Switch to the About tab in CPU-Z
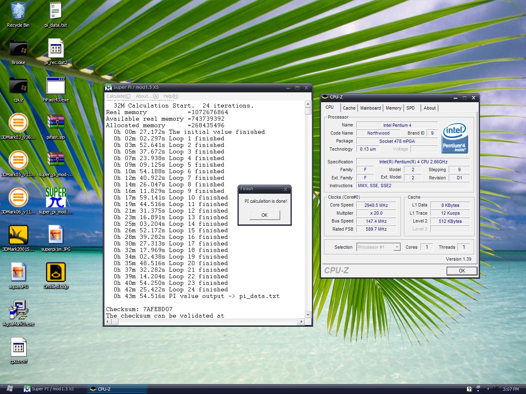The width and height of the screenshot is (526, 394). [x=429, y=108]
